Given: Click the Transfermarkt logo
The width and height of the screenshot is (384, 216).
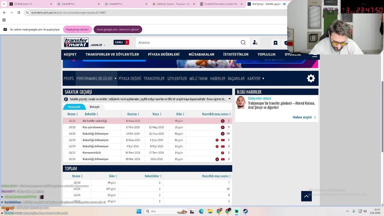Looking at the screenshot, I should (76, 43).
